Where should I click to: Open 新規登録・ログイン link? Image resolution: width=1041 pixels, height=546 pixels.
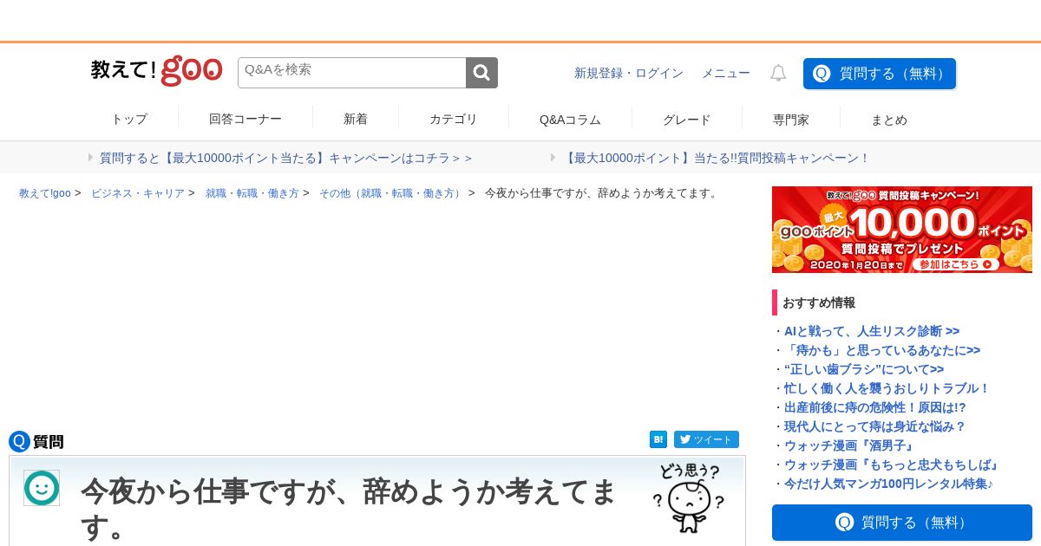coord(629,74)
